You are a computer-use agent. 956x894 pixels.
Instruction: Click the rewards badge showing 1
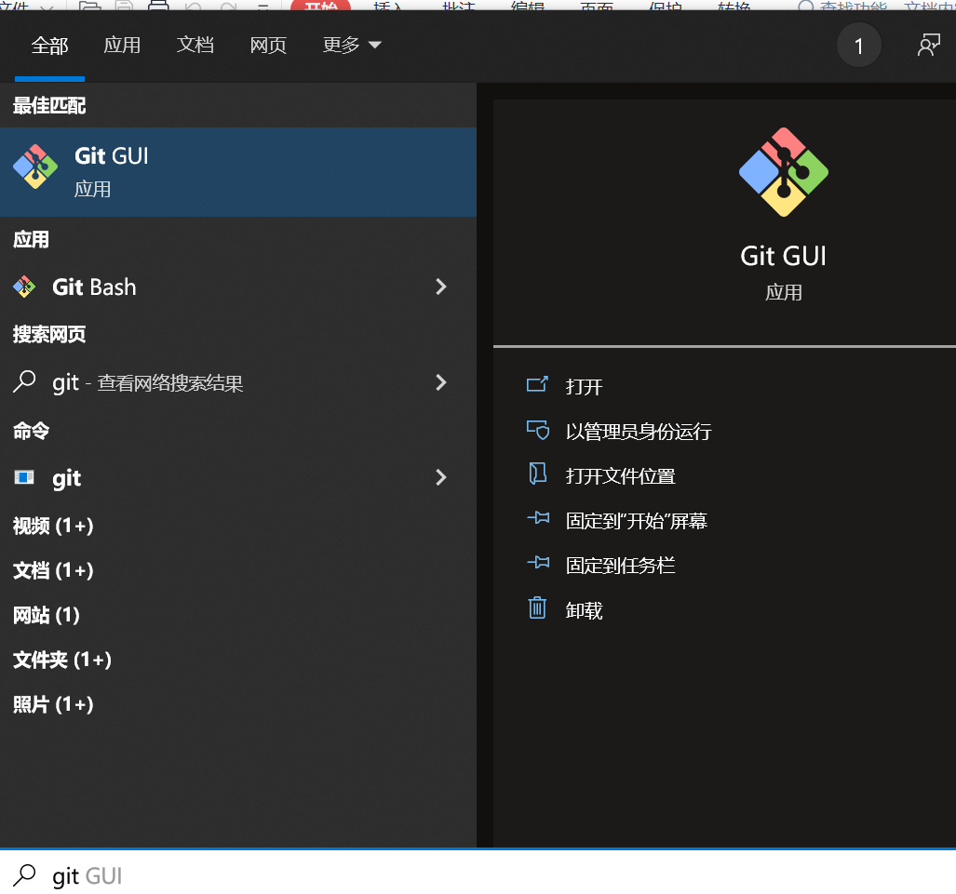coord(858,46)
